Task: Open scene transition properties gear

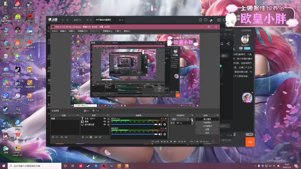Action: pos(192,119)
